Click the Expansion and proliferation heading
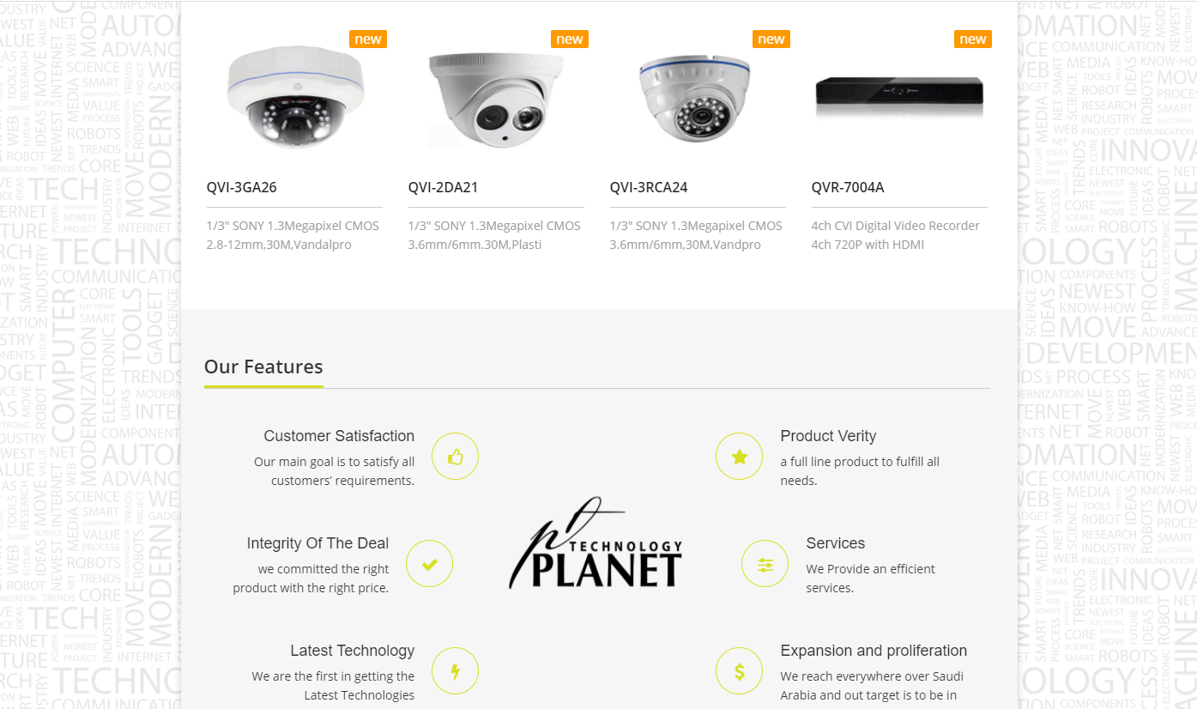1197x709 pixels. coord(874,651)
